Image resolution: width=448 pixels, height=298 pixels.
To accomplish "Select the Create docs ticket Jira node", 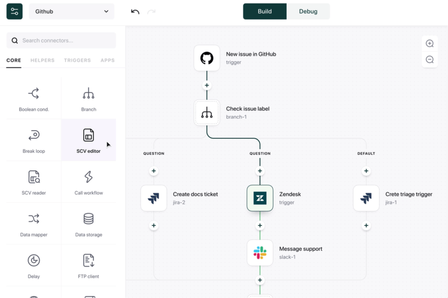I will tap(154, 198).
